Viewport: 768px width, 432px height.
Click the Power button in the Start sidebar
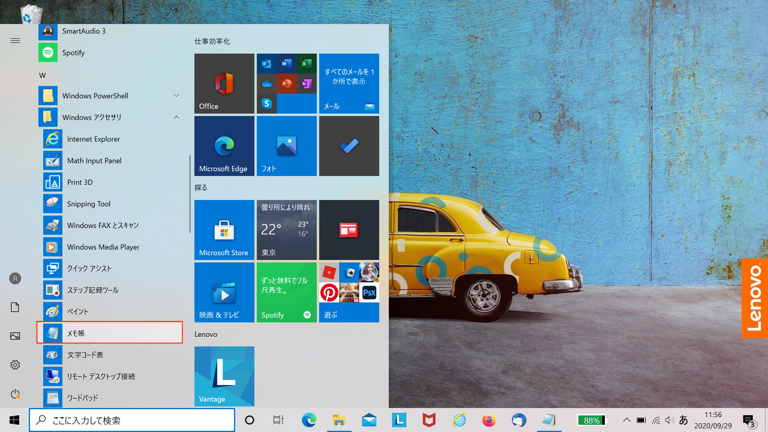pos(15,394)
